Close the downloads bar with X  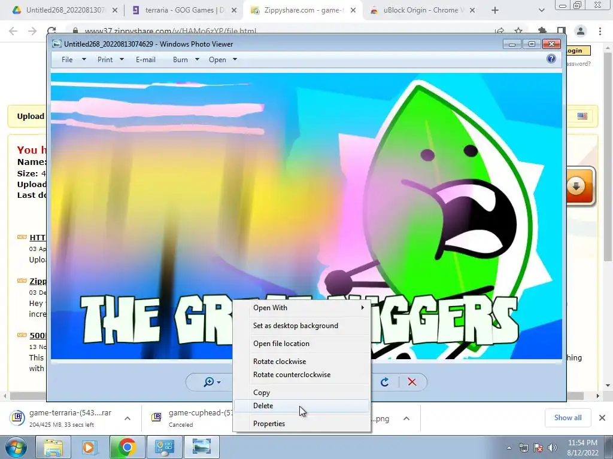tap(602, 418)
